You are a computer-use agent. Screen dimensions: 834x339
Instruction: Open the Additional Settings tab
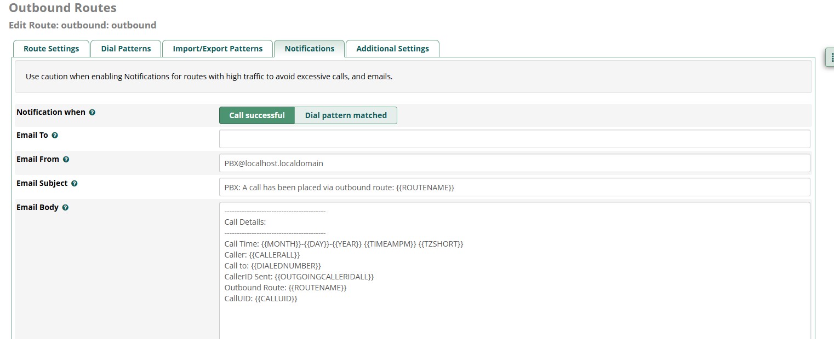click(392, 49)
